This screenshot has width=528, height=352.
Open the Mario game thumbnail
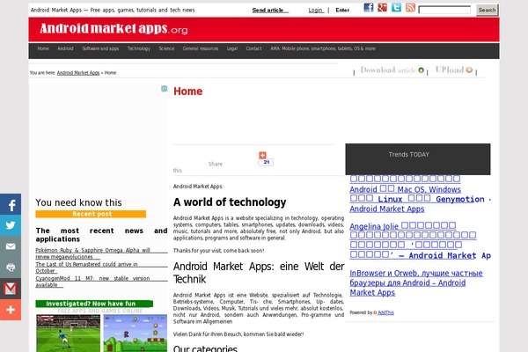[136, 334]
